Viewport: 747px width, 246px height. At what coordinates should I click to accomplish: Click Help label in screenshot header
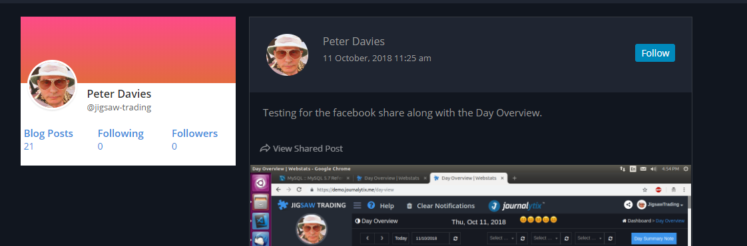387,206
